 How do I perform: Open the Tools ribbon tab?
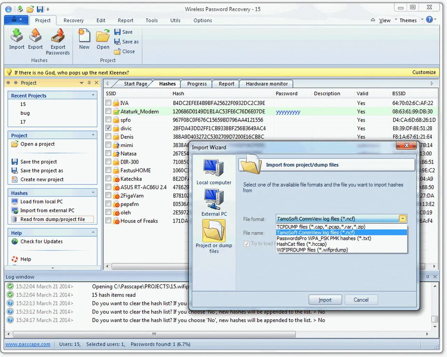(152, 21)
